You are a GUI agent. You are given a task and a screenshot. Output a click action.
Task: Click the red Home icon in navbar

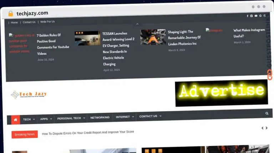click(x=15, y=119)
